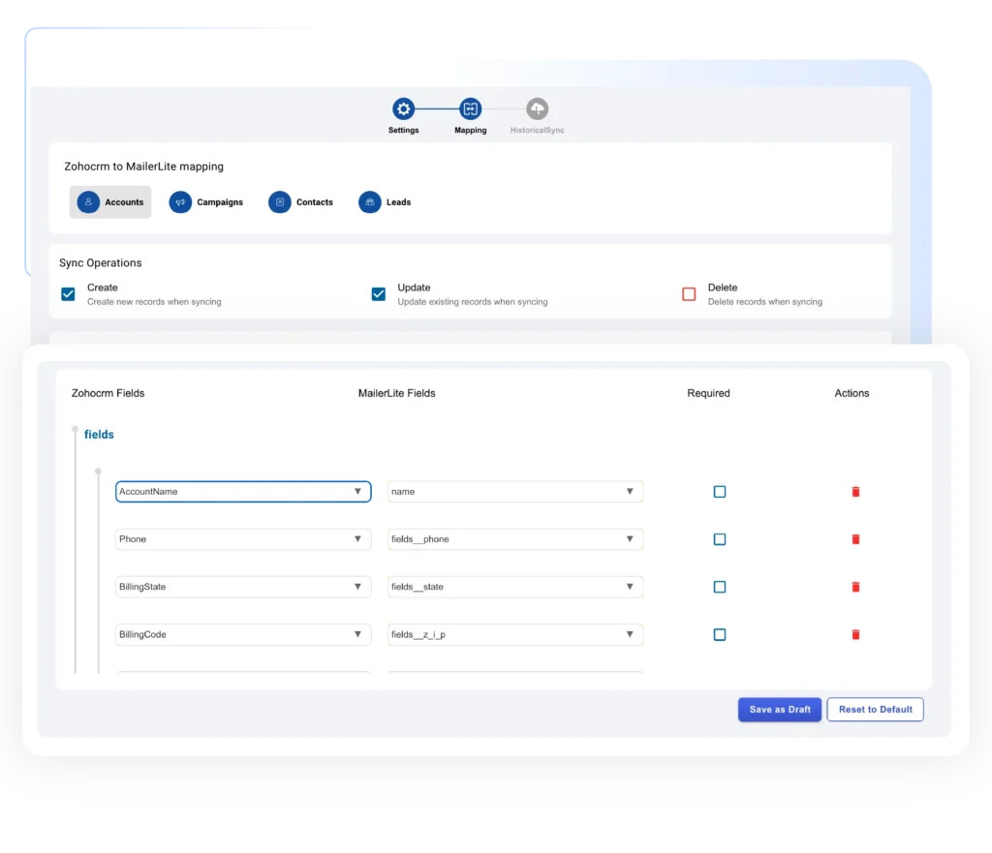Switch to the Accounts module tab
The width and height of the screenshot is (992, 853).
[x=110, y=202]
